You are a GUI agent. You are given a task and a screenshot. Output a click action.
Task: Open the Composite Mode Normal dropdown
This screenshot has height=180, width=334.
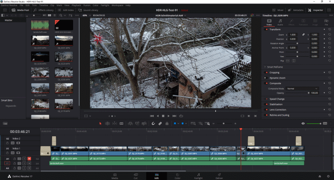(x=302, y=89)
